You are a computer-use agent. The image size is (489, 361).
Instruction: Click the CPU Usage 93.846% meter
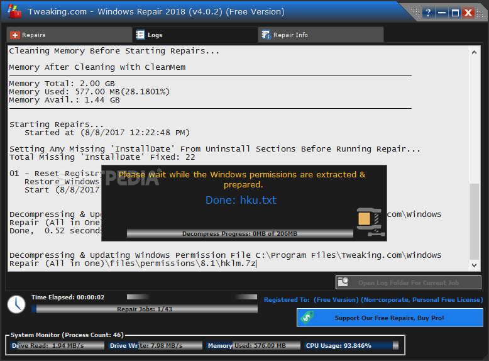point(351,345)
